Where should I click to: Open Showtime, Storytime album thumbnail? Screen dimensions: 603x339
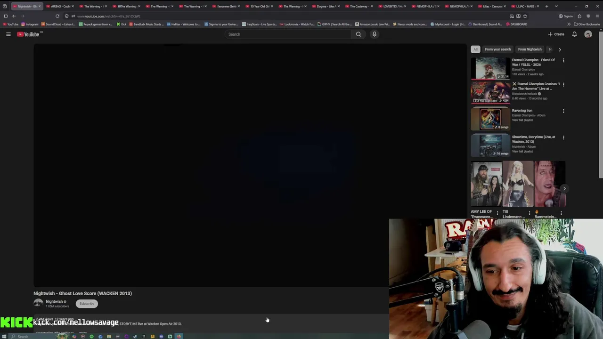pos(490,145)
